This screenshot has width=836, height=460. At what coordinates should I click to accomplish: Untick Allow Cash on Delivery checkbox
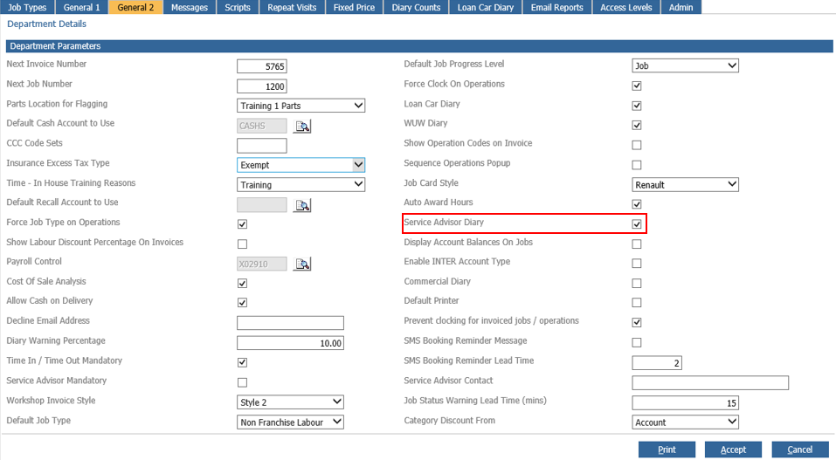[x=242, y=302]
